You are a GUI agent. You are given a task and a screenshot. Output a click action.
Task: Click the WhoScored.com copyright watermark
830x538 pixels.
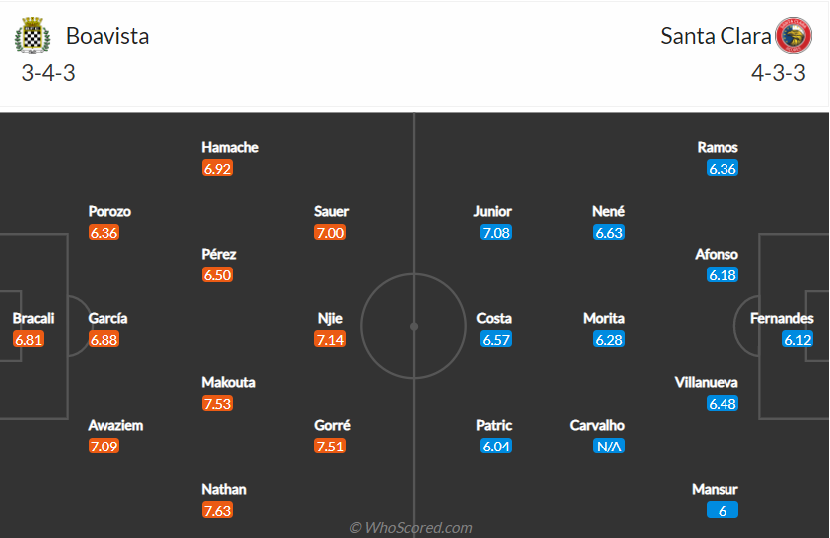(x=411, y=528)
